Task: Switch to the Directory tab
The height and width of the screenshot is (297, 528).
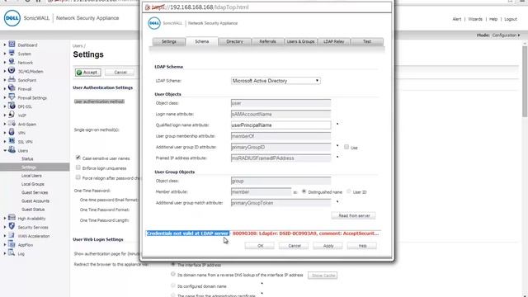Action: click(234, 41)
